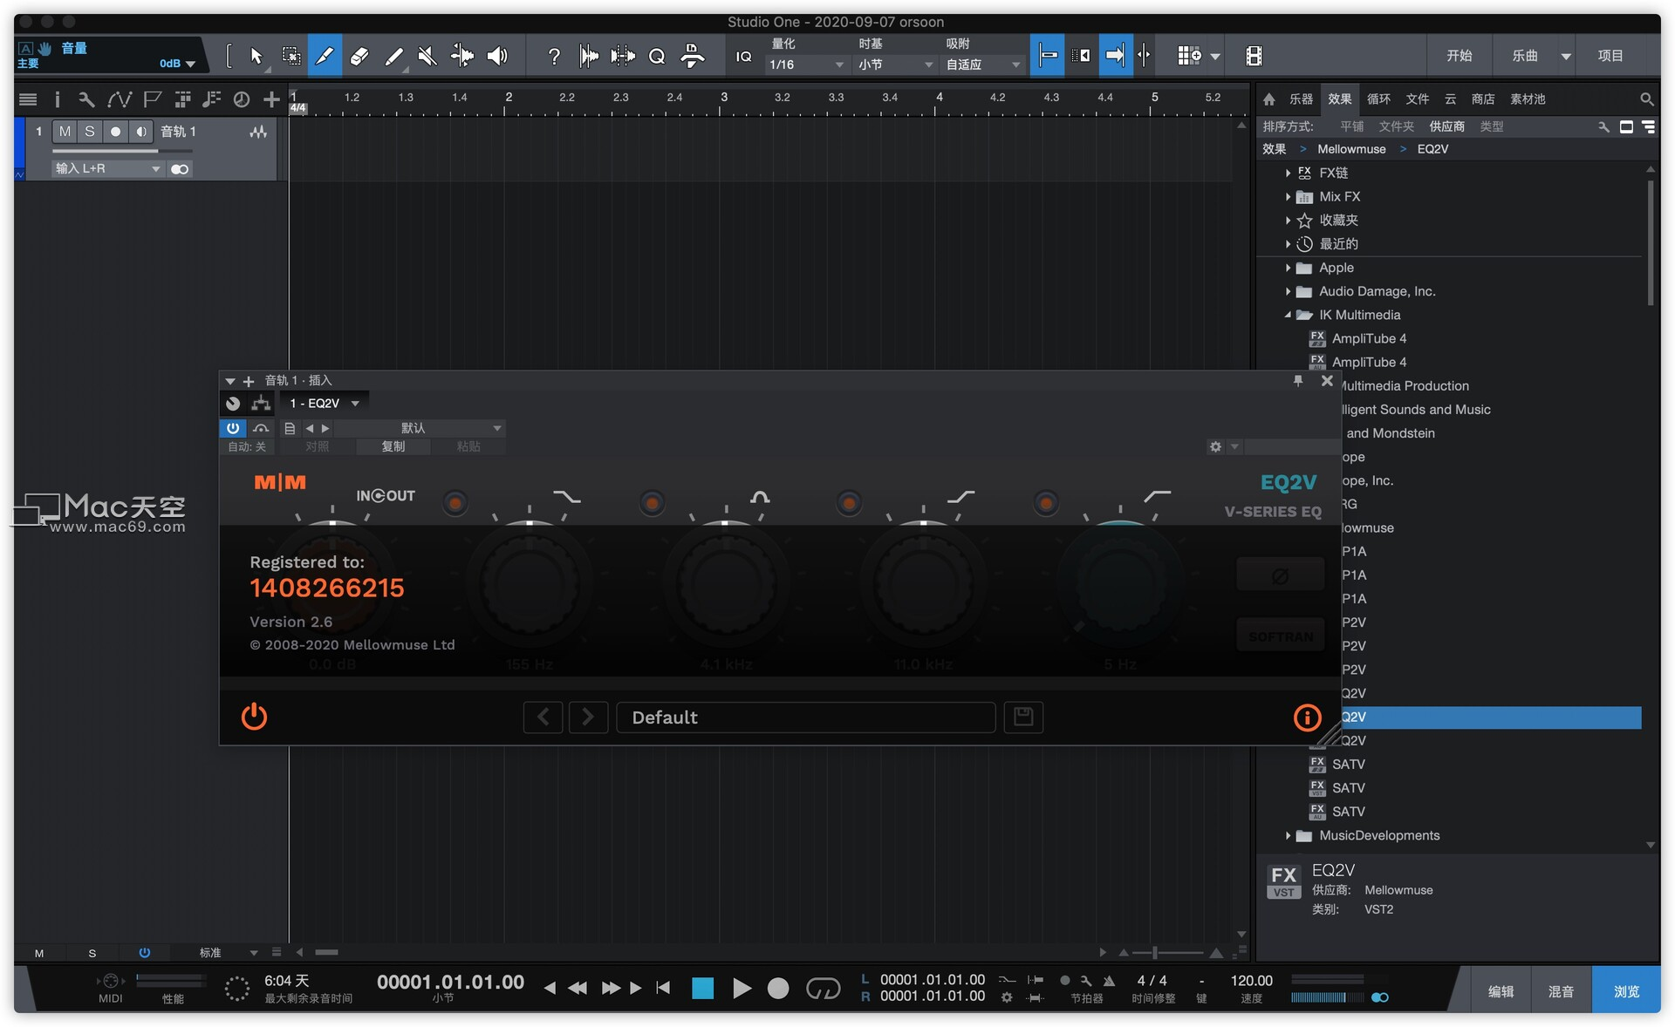Open the 项目 page
Viewport: 1675px width, 1027px height.
tap(1610, 56)
